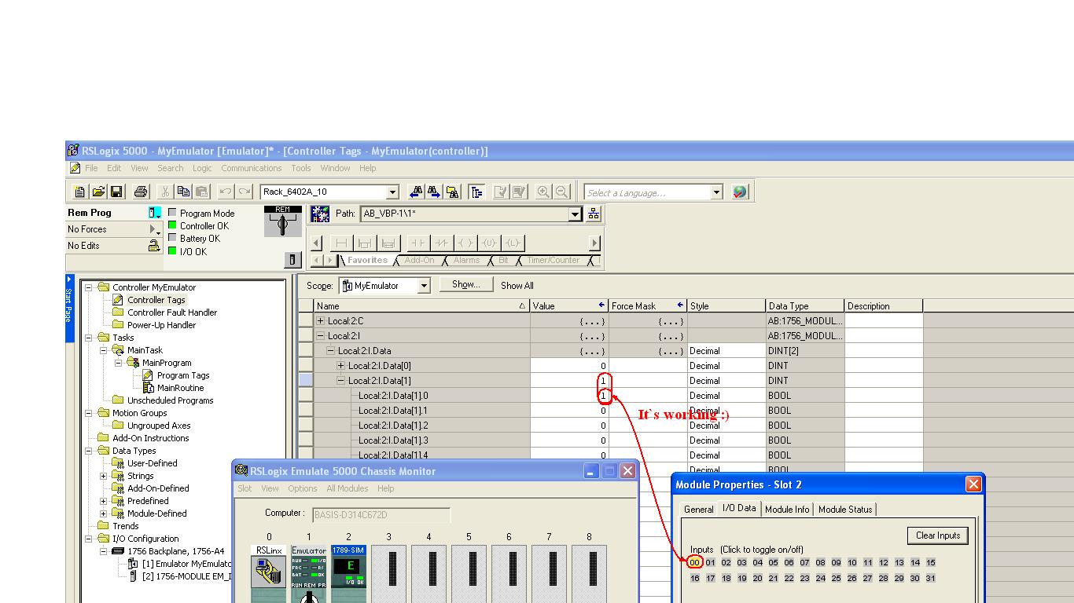Click the New file toolbar icon

coord(79,192)
